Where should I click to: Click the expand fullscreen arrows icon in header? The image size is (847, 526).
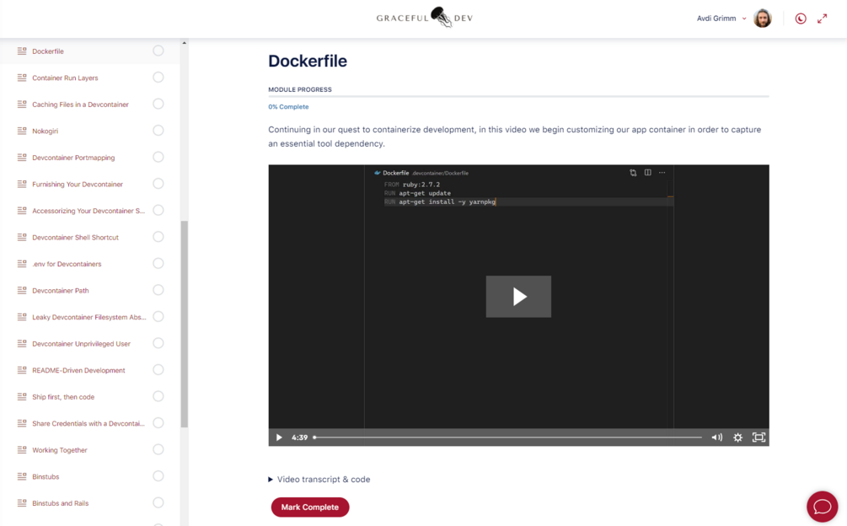point(823,19)
